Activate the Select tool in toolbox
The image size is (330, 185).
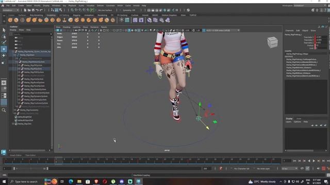(4, 30)
